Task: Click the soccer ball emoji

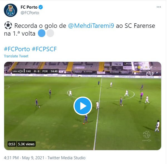Action: [8, 26]
